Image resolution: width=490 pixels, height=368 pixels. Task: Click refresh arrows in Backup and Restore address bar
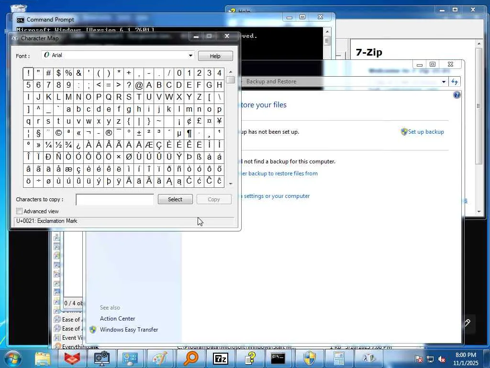[455, 81]
